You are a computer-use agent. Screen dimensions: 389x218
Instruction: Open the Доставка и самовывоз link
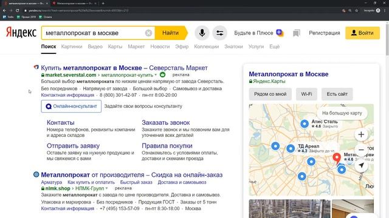pyautogui.click(x=182, y=182)
